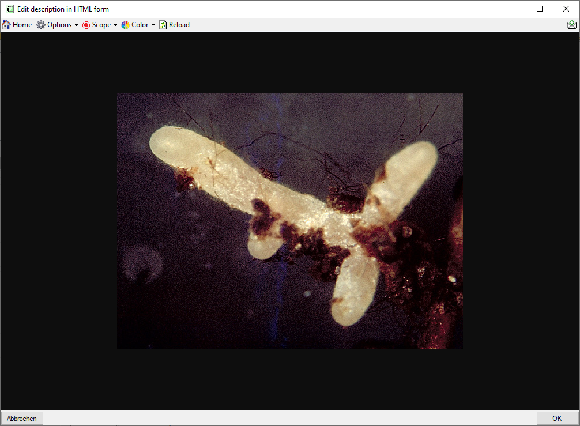Viewport: 580px width, 426px height.
Task: Close the Edit description window
Action: (x=566, y=9)
